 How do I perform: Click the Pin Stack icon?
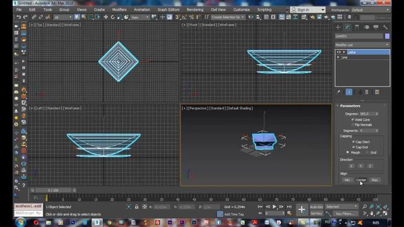pyautogui.click(x=338, y=92)
